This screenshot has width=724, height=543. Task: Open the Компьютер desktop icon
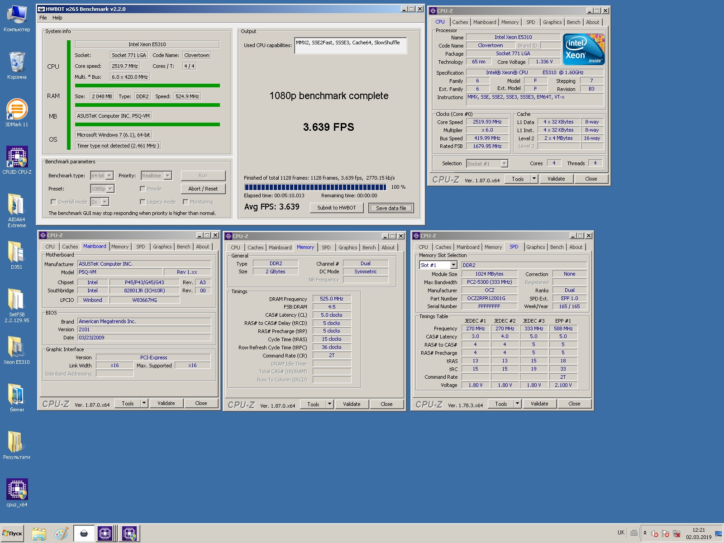point(17,18)
